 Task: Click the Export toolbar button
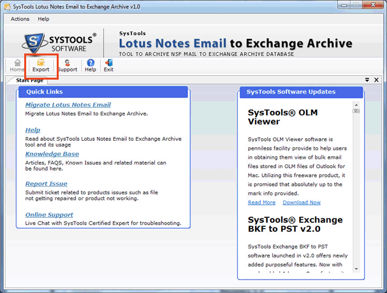[41, 66]
